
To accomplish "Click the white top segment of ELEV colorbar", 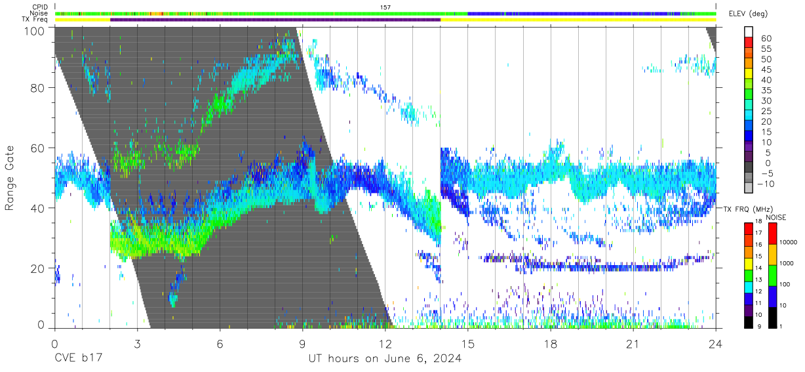I will [x=748, y=31].
